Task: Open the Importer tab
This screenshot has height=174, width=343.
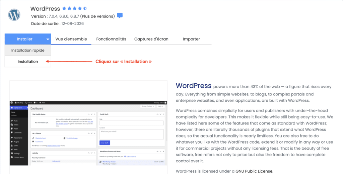Action: click(191, 39)
